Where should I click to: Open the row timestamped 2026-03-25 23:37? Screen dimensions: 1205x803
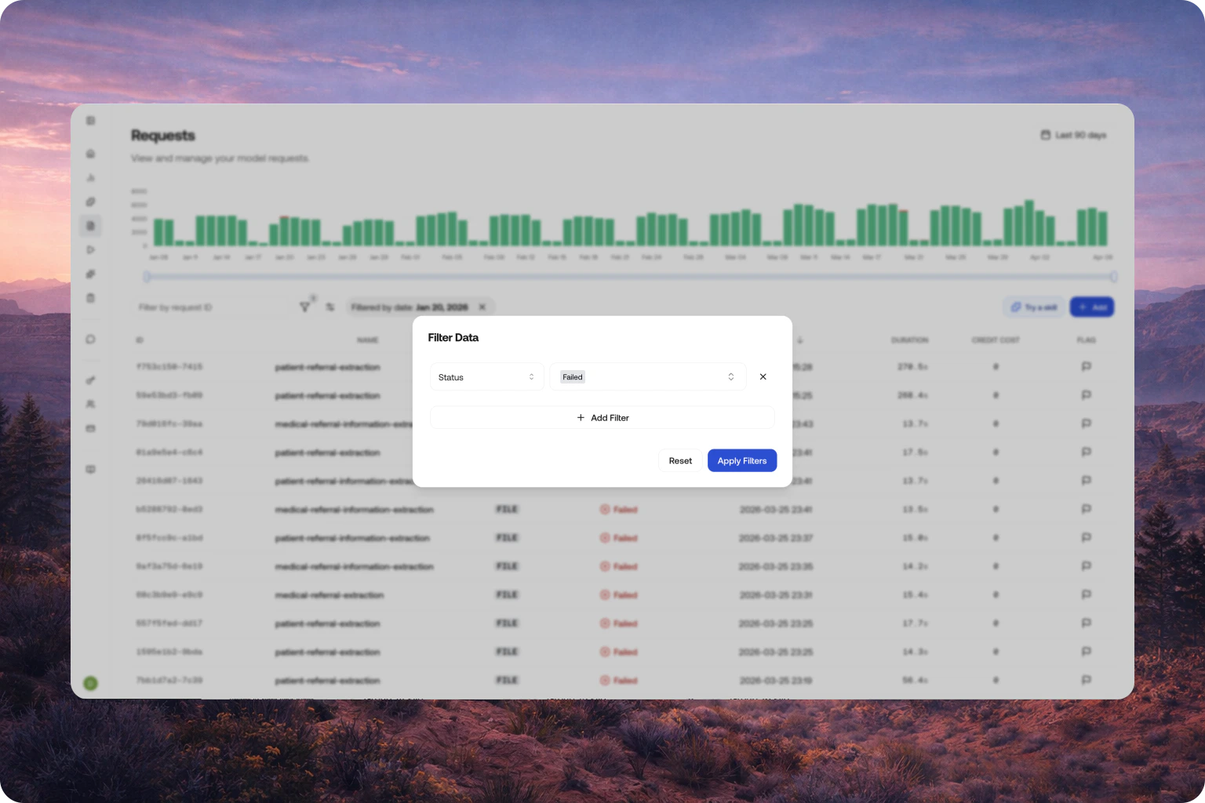[x=624, y=538]
